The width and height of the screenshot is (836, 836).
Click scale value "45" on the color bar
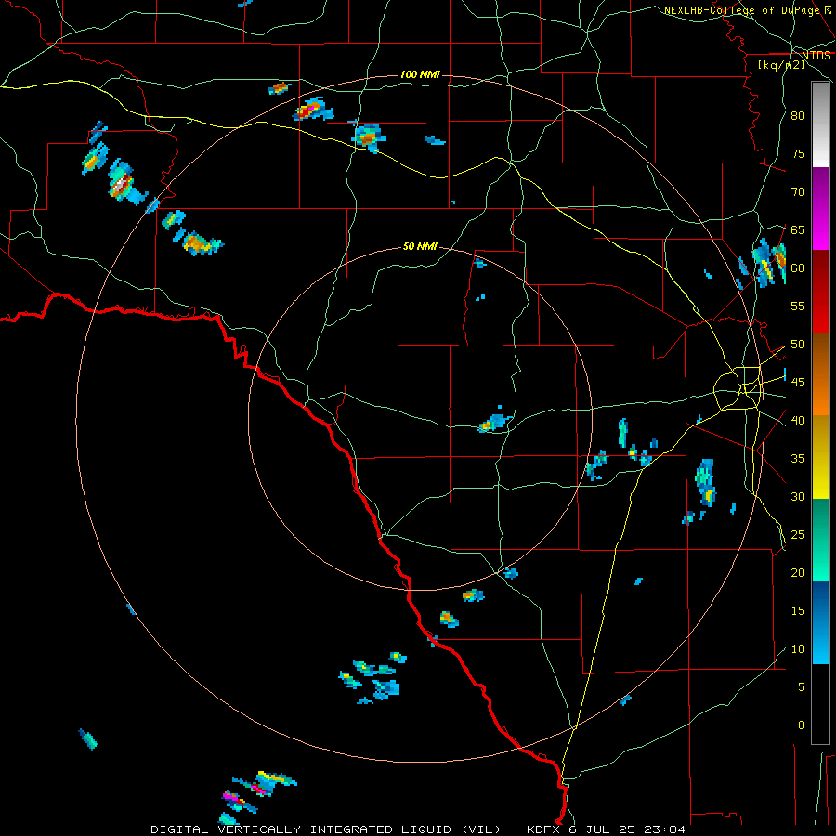[x=798, y=383]
